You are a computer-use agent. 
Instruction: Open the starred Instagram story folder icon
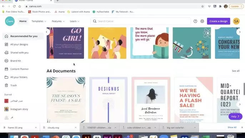pos(6,109)
